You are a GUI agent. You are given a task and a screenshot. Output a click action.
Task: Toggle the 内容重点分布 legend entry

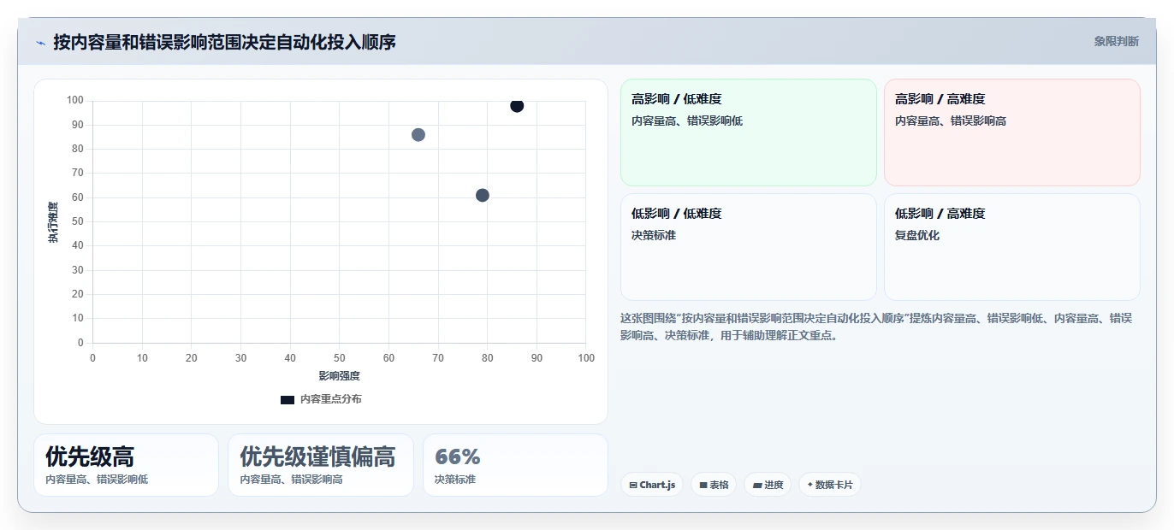321,399
